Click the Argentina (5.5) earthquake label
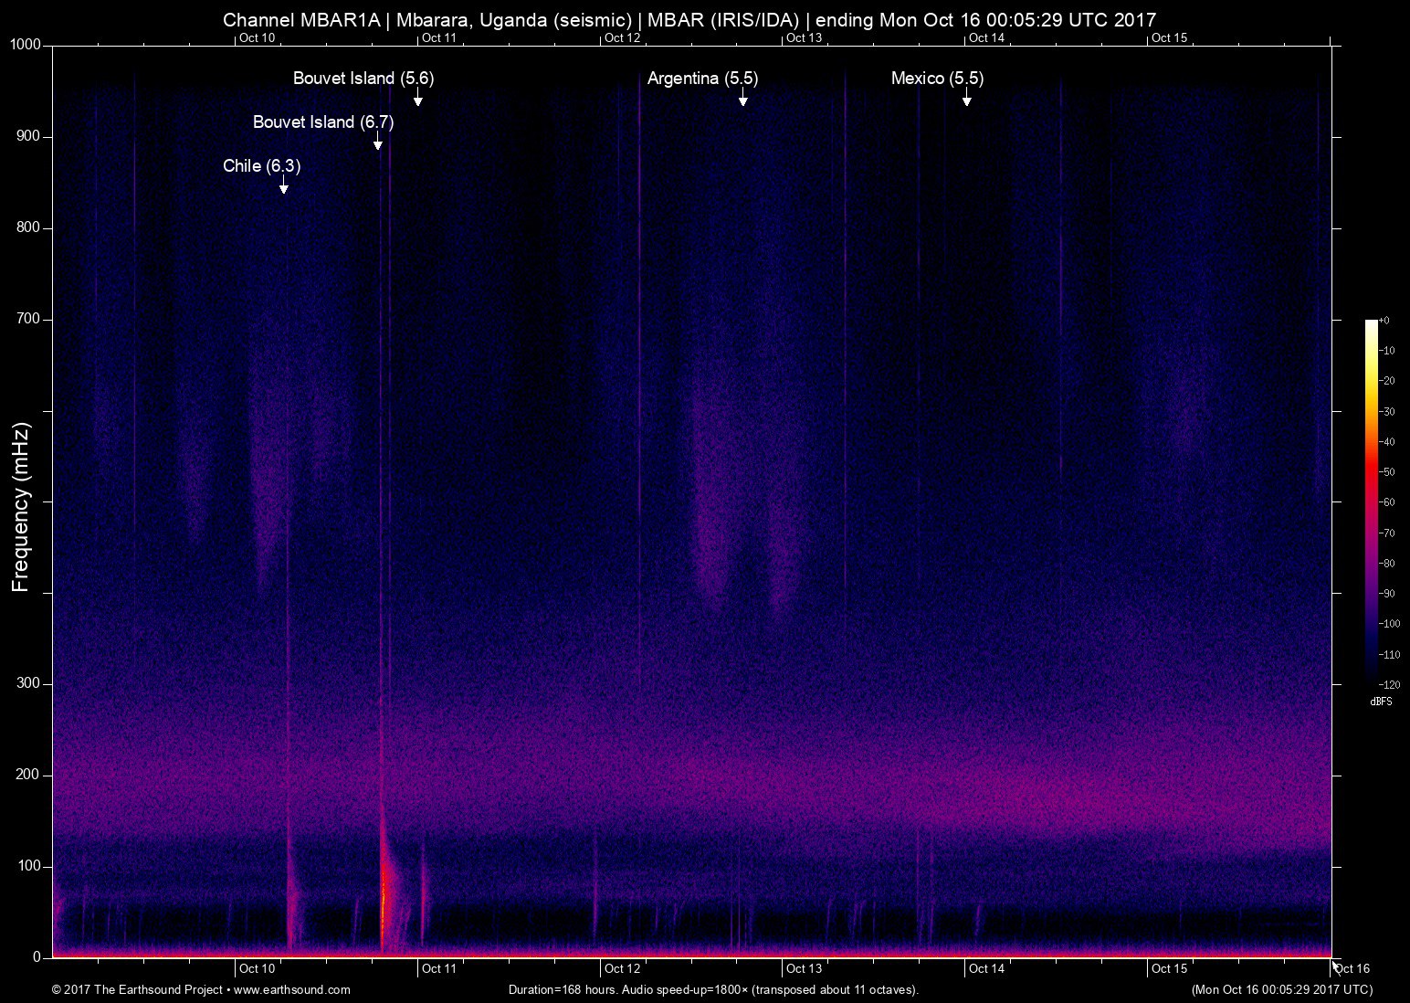Screen dimensions: 1410x1003 tap(701, 79)
